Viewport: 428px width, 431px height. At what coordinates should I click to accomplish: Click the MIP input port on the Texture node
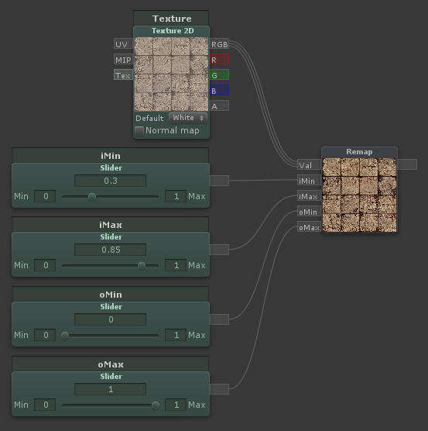(124, 60)
